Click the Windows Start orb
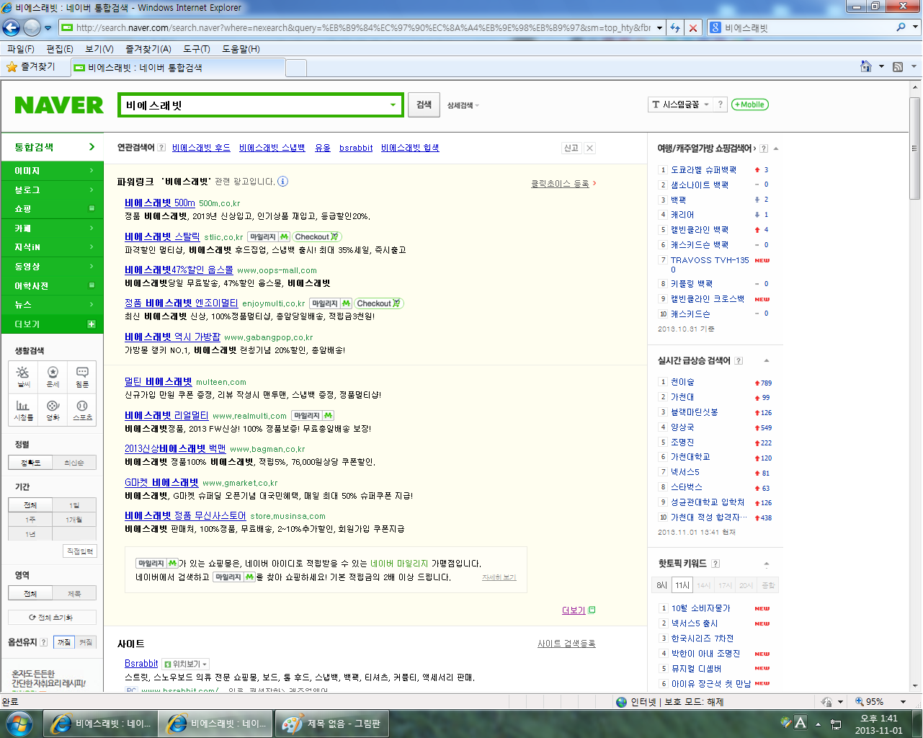Viewport: 923px width, 738px height. point(19,723)
